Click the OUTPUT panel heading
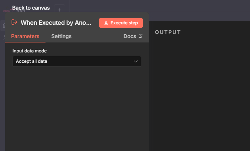Viewport: 250px width, 151px height. (x=168, y=32)
